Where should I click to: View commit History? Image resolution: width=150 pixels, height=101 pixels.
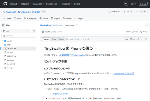(x=144, y=32)
